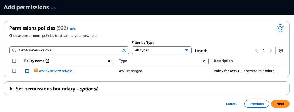Go back with the Previous button
Image resolution: width=294 pixels, height=112 pixels.
pyautogui.click(x=257, y=104)
